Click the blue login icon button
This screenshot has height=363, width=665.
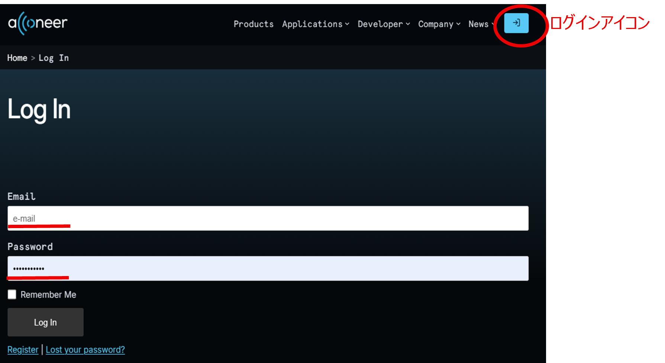click(x=516, y=23)
